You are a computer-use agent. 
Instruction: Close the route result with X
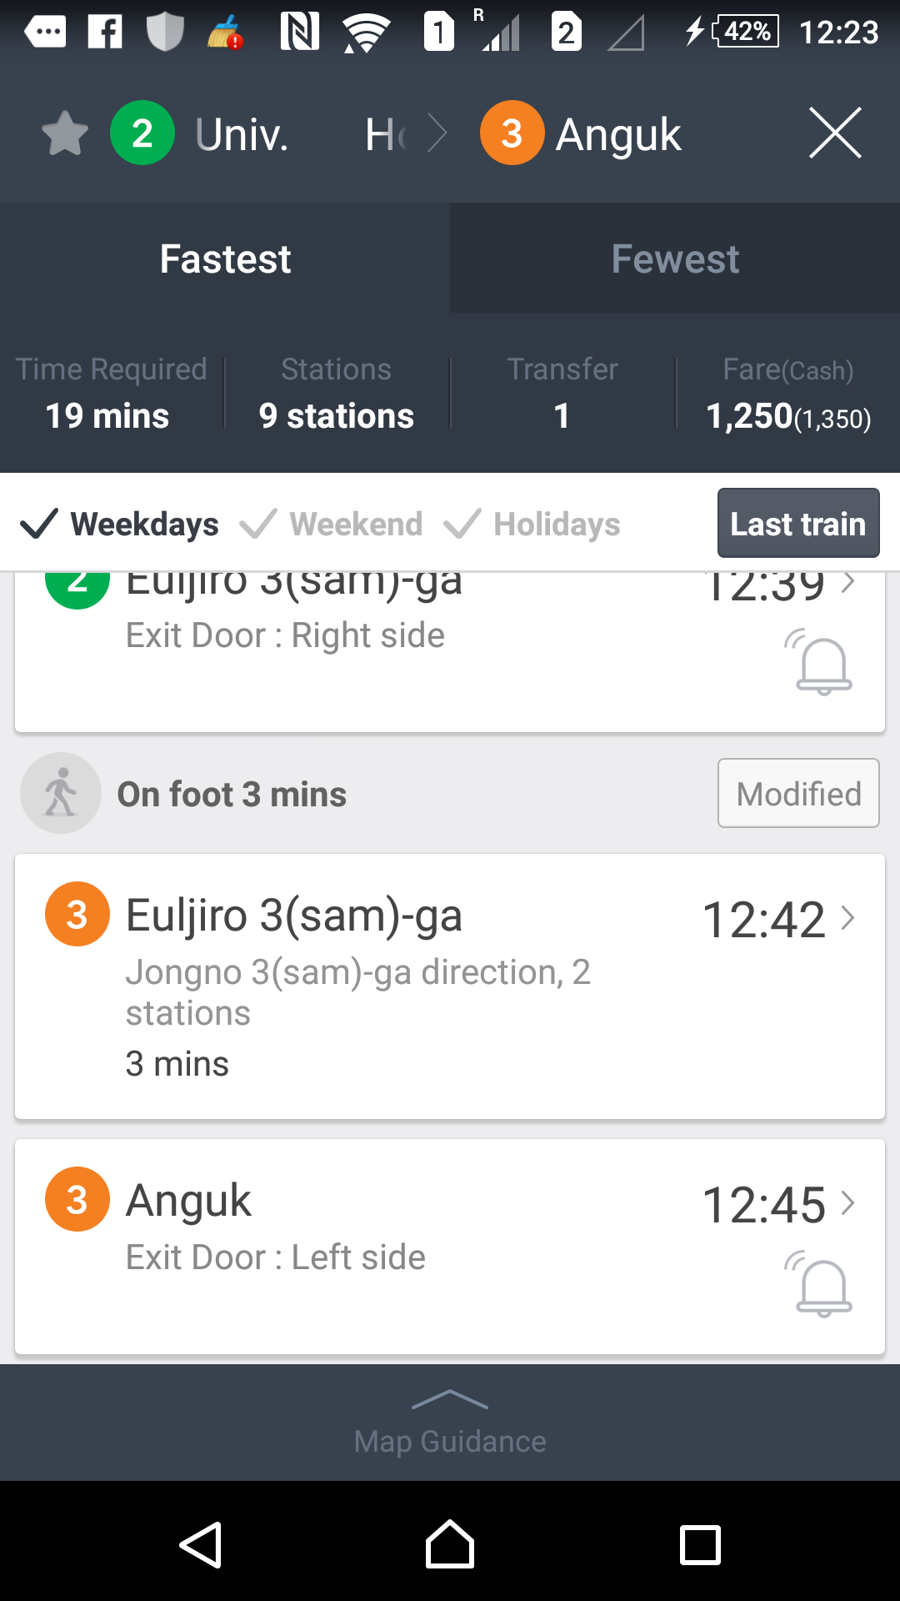point(835,133)
